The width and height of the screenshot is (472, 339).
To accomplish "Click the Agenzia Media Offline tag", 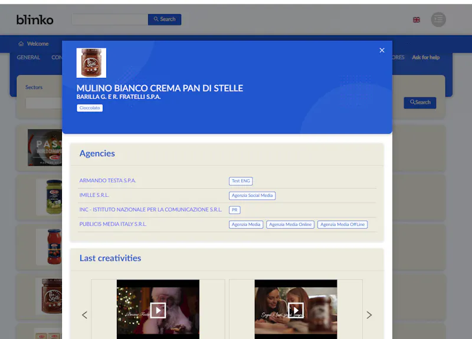I will pyautogui.click(x=342, y=225).
